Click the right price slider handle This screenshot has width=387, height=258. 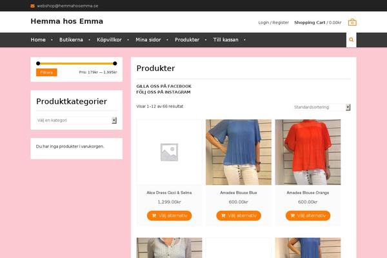point(115,63)
